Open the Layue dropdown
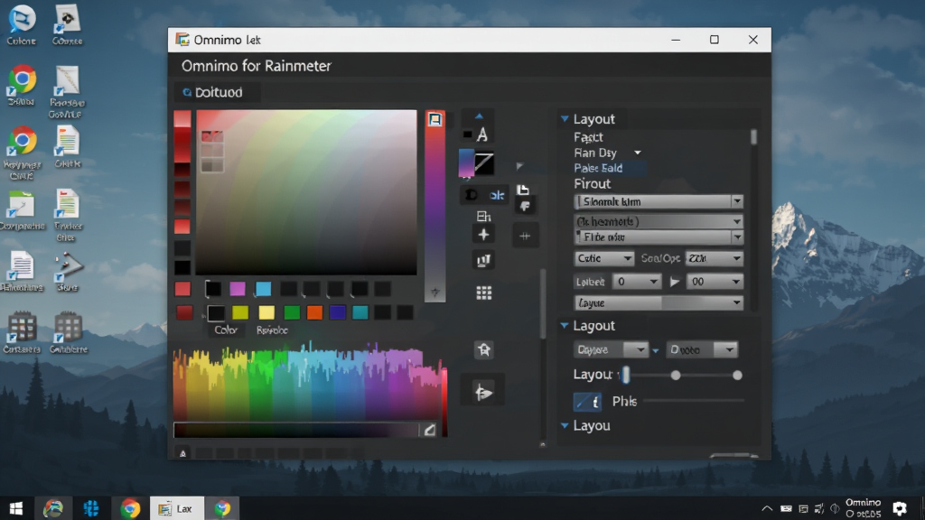 [x=659, y=303]
